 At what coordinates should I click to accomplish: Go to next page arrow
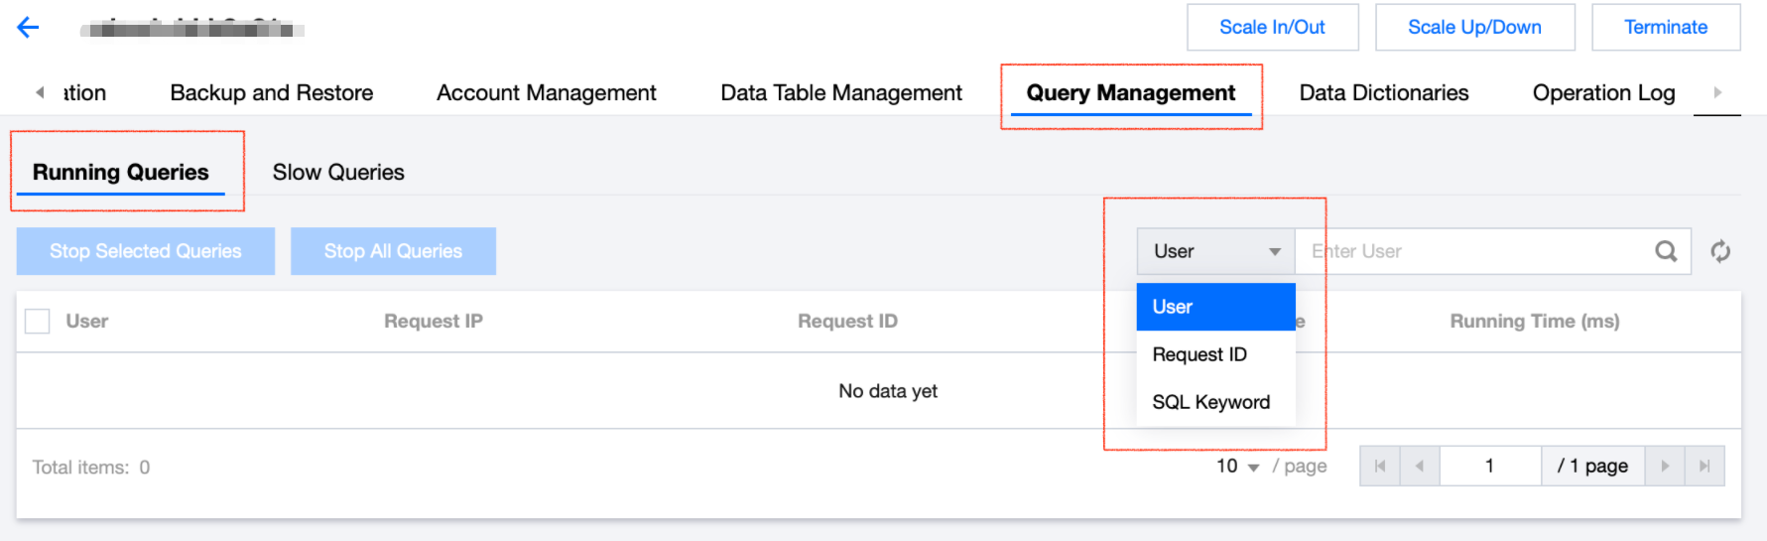[1665, 466]
